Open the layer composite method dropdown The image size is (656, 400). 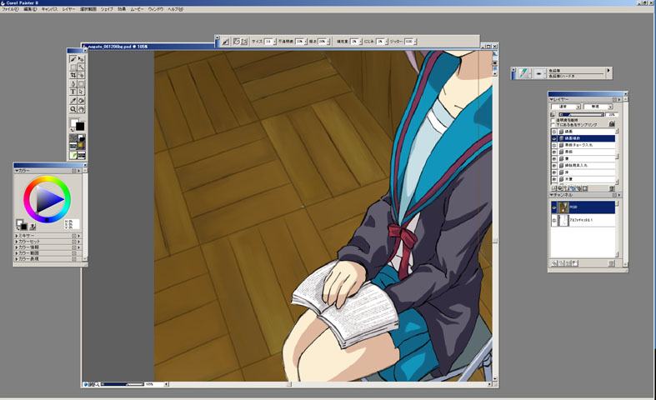pos(566,107)
